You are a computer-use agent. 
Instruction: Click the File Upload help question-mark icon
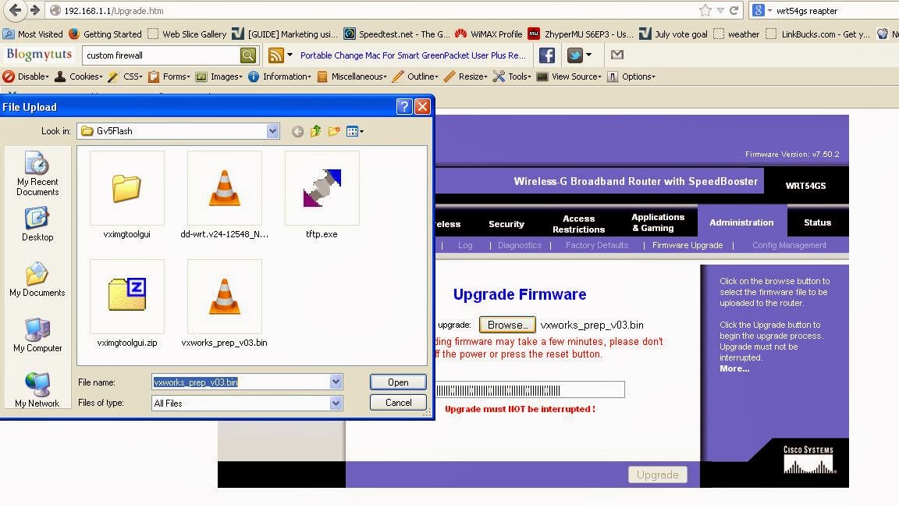[404, 107]
